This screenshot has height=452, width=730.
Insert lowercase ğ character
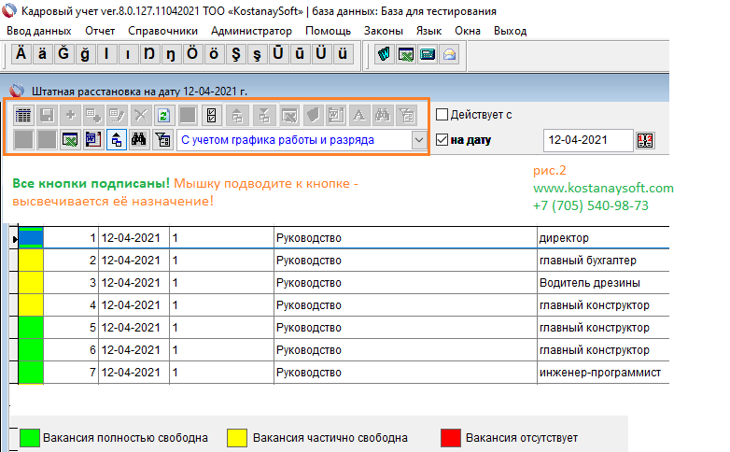coord(85,54)
